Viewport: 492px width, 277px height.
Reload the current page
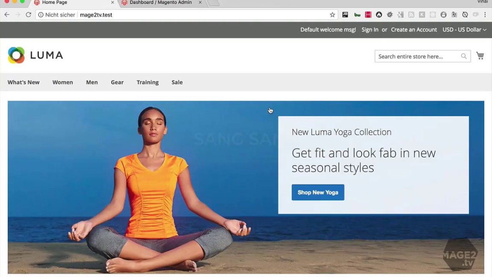pyautogui.click(x=28, y=15)
